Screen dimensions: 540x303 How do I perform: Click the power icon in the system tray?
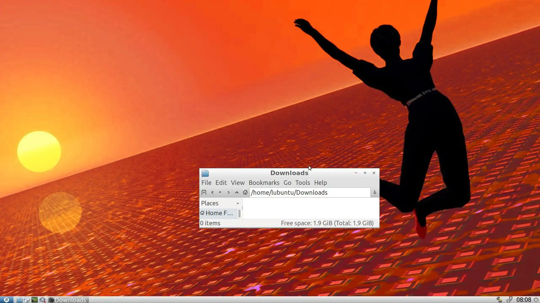click(x=536, y=300)
